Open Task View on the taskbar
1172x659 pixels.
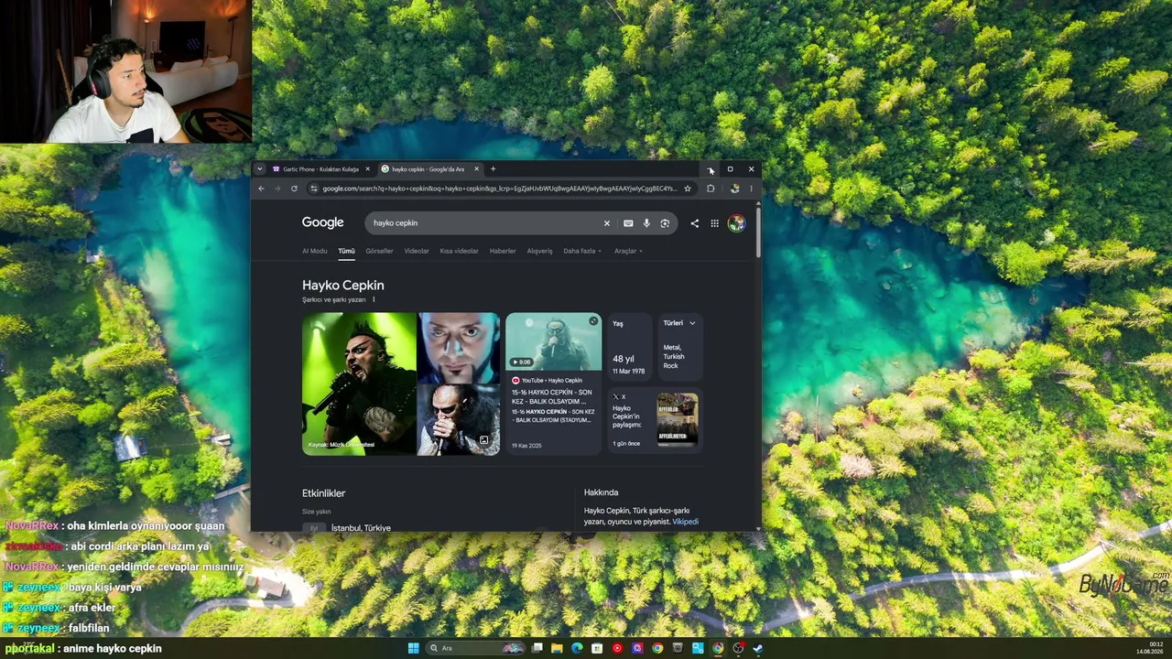click(x=537, y=648)
